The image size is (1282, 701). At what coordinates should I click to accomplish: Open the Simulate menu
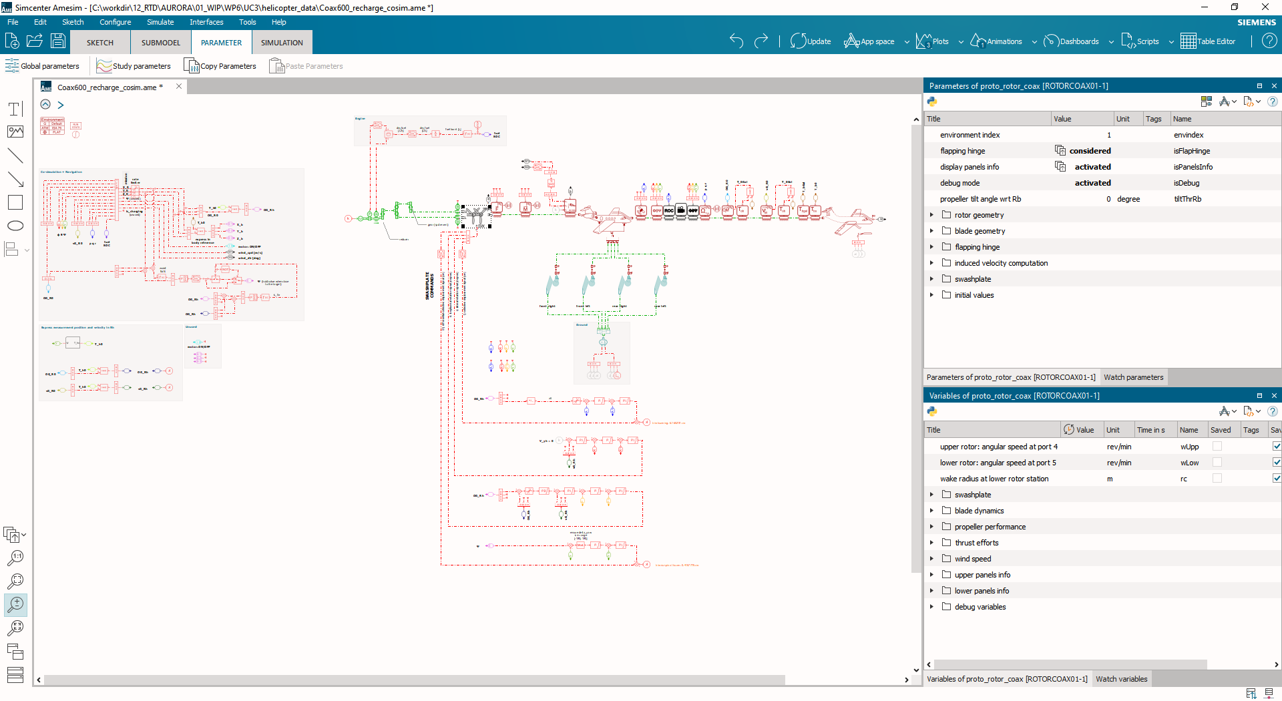pyautogui.click(x=160, y=22)
